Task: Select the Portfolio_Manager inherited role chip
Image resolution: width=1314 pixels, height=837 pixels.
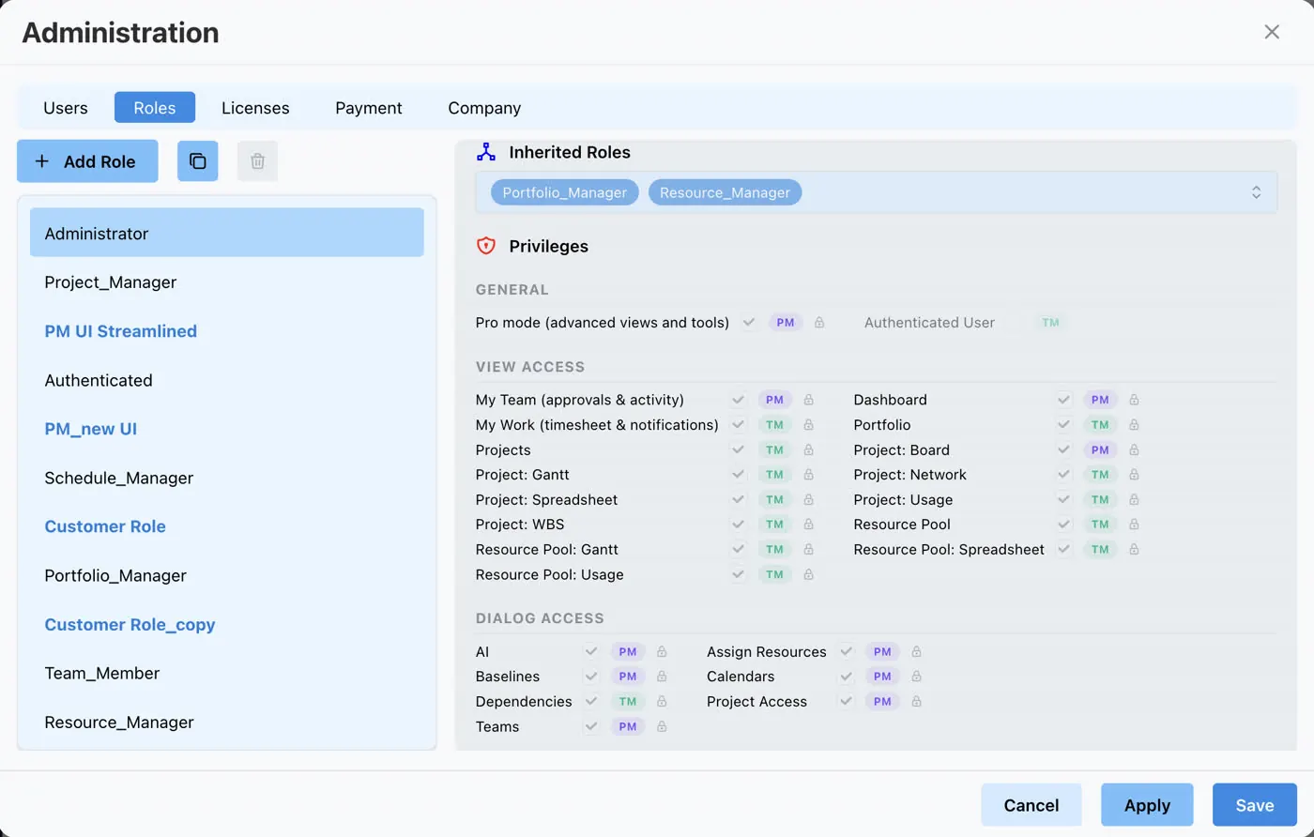Action: 565,192
